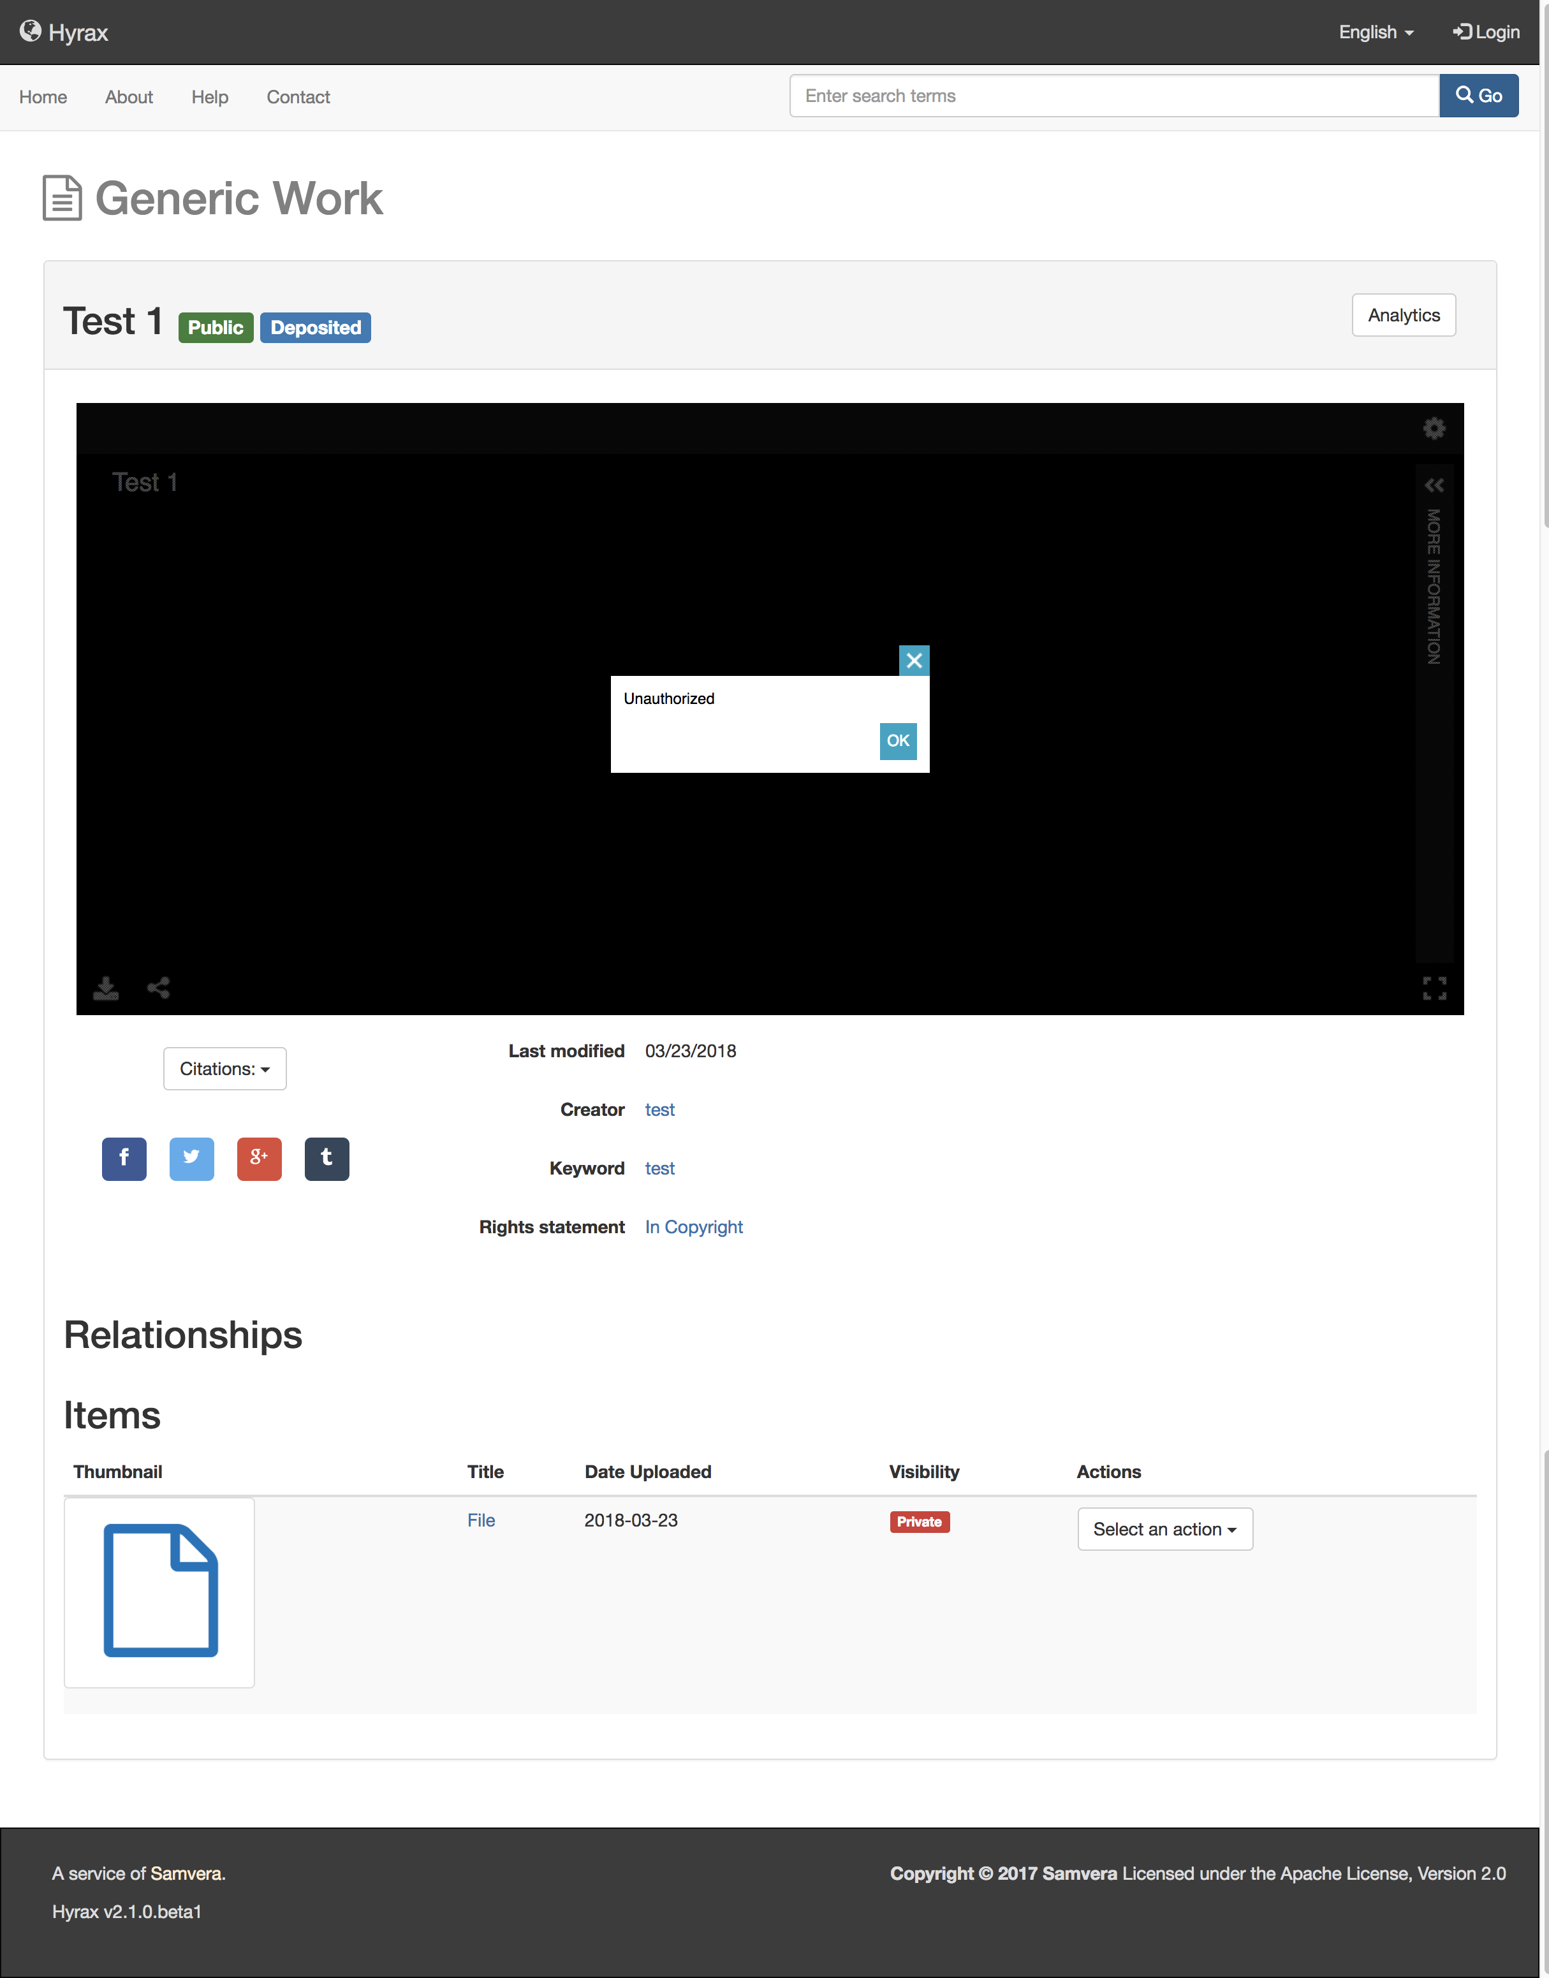
Task: Go to Home page
Action: pos(43,97)
